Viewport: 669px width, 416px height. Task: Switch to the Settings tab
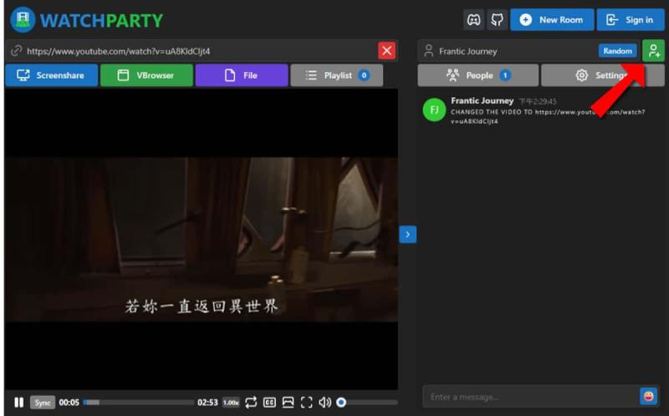tap(602, 75)
